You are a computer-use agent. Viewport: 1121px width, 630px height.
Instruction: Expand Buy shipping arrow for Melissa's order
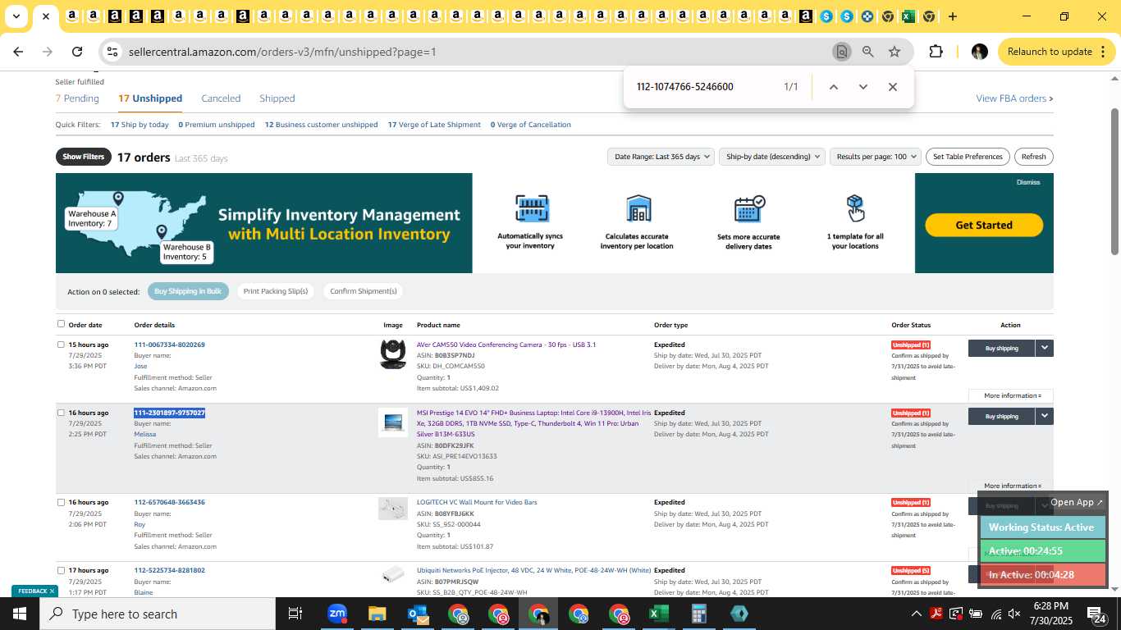(1044, 416)
